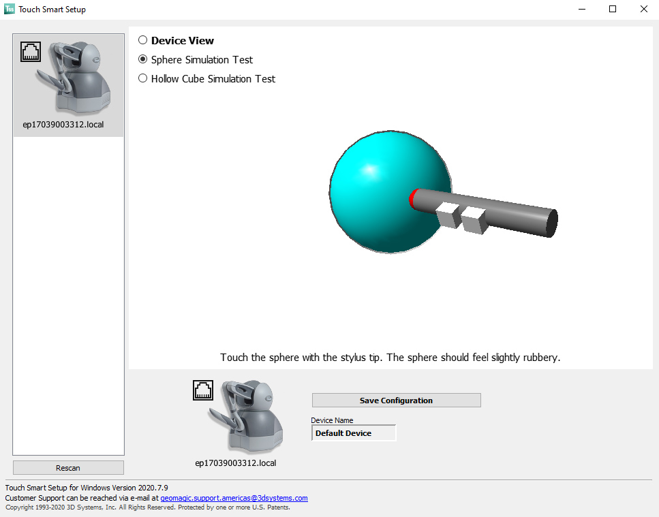This screenshot has height=517, width=659.
Task: Minimize the Touch Smart Setup window
Action: [582, 9]
